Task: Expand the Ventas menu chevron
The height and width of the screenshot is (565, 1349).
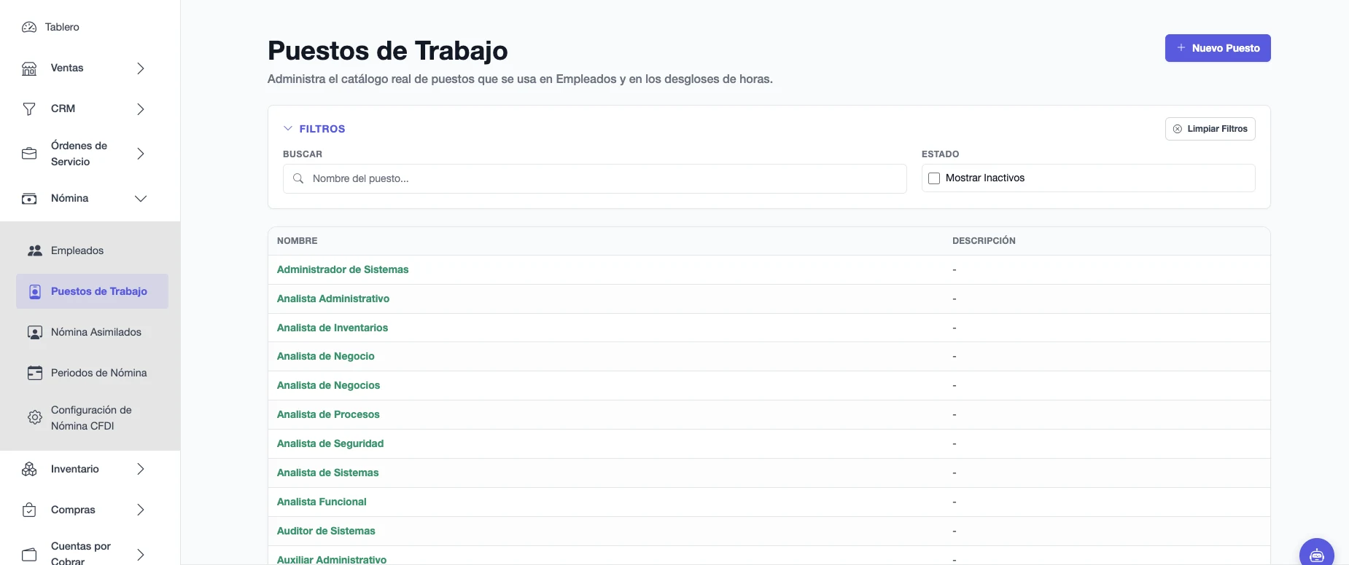Action: coord(141,68)
